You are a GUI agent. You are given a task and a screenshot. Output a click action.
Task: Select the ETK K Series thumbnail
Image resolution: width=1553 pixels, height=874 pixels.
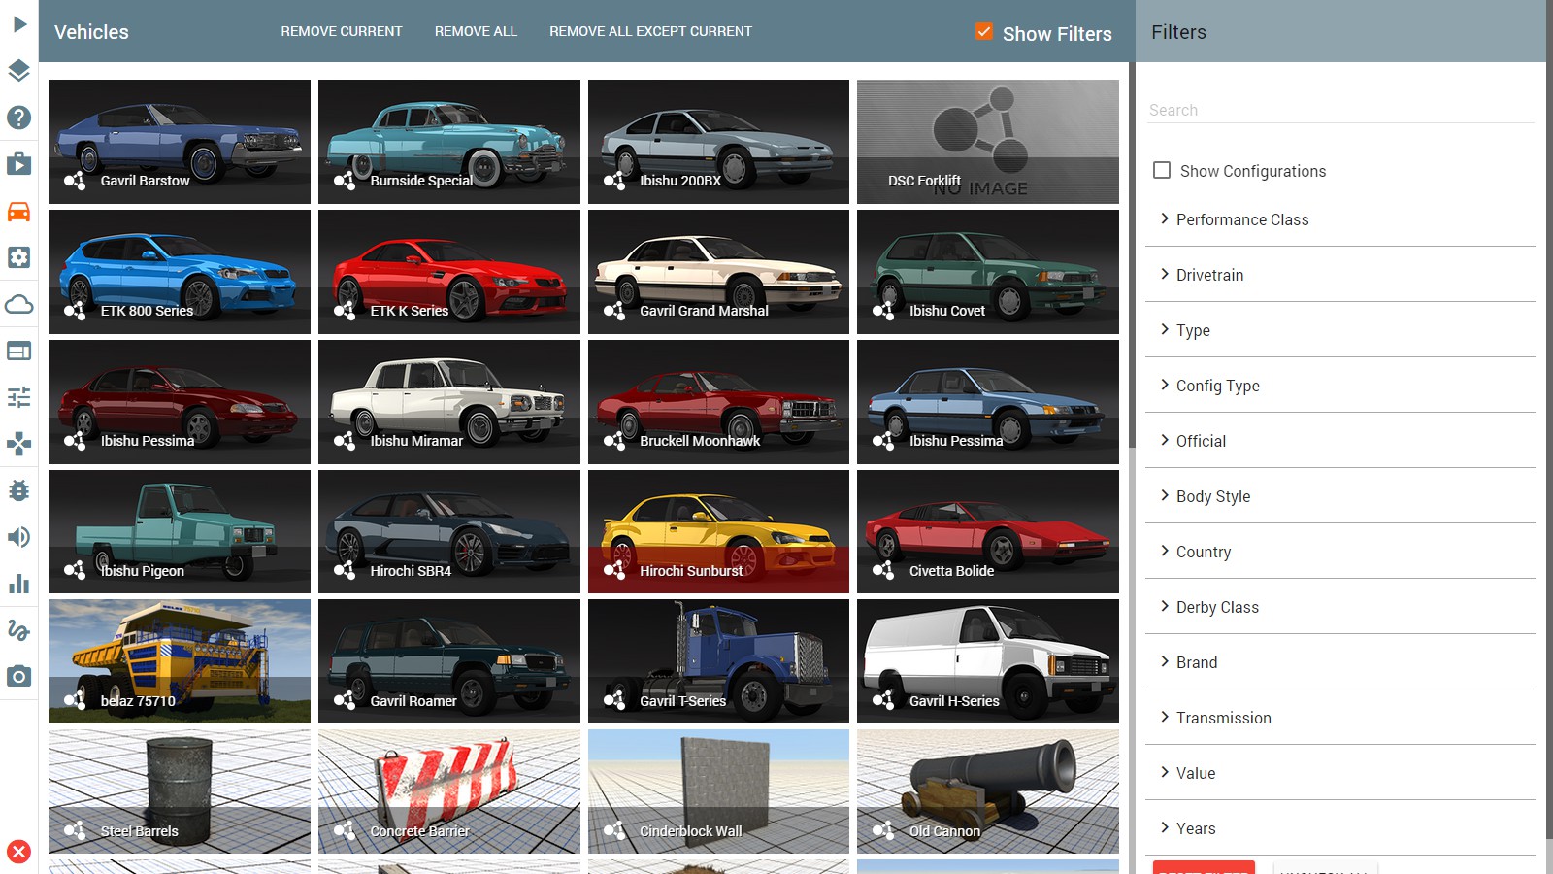[x=449, y=272]
